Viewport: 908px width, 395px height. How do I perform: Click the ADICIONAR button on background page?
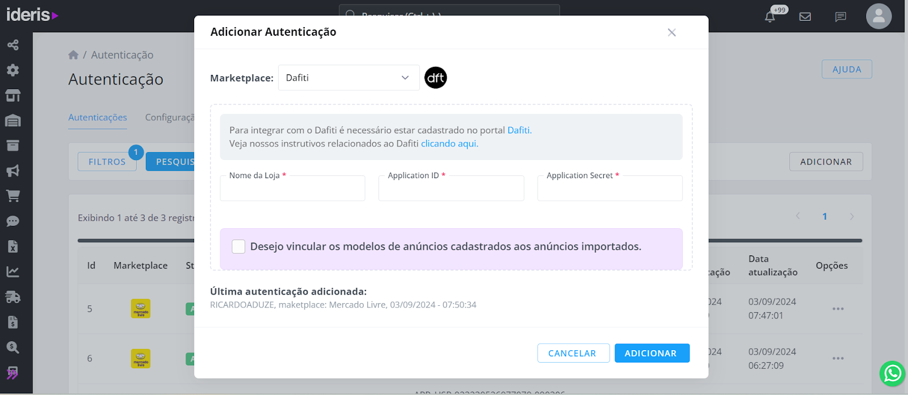point(826,162)
